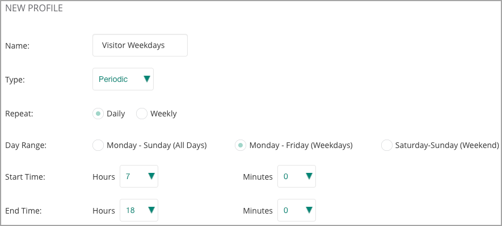The height and width of the screenshot is (226, 502).
Task: Click the Saturday-Sunday (Weekend) label text
Action: click(447, 145)
